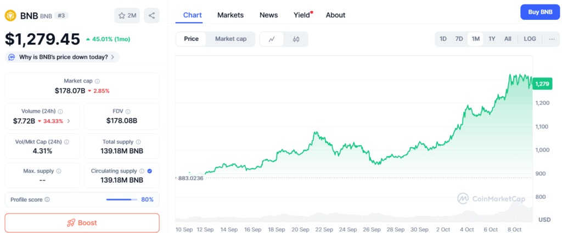562x233 pixels.
Task: Toggle chart to Price view
Action: (x=192, y=39)
